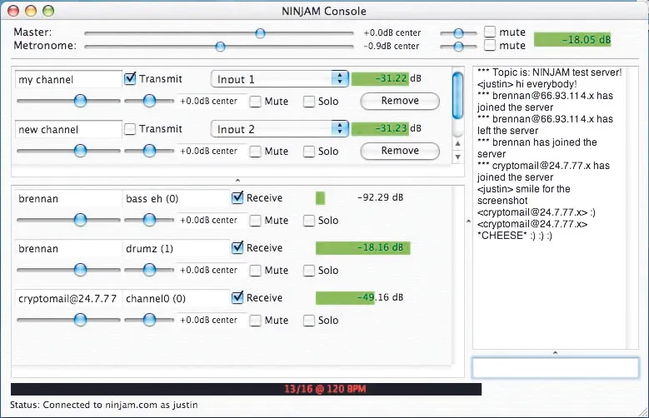Image resolution: width=649 pixels, height=418 pixels.
Task: Click splitter arrow between channels and chat
Action: [x=468, y=221]
